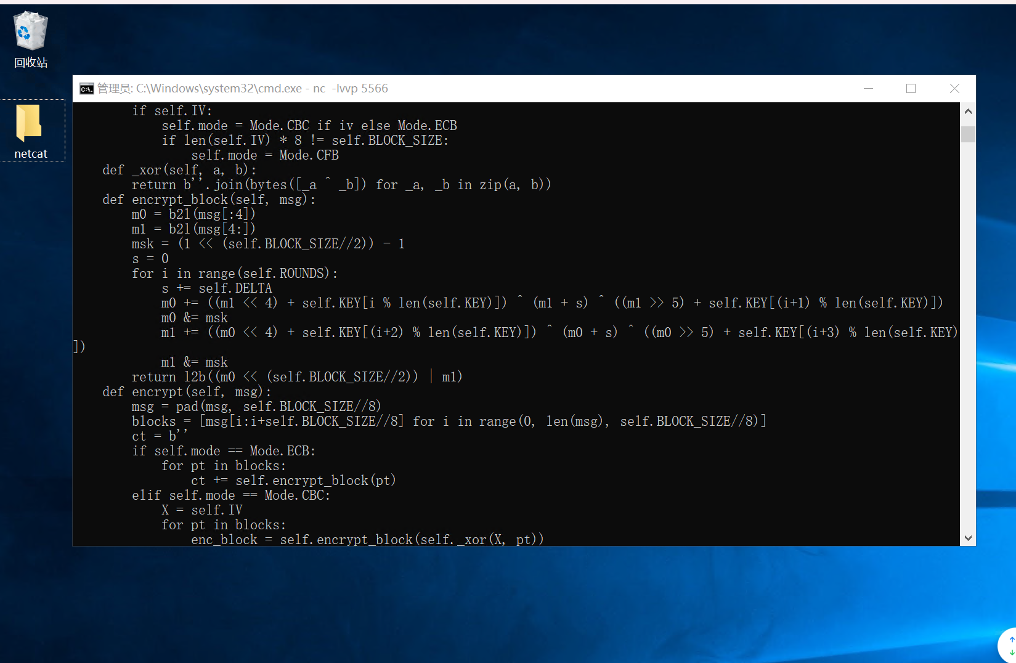
Task: Click the line "ct = b''"
Action: point(160,436)
